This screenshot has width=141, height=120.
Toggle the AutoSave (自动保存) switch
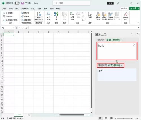coord(17,3)
